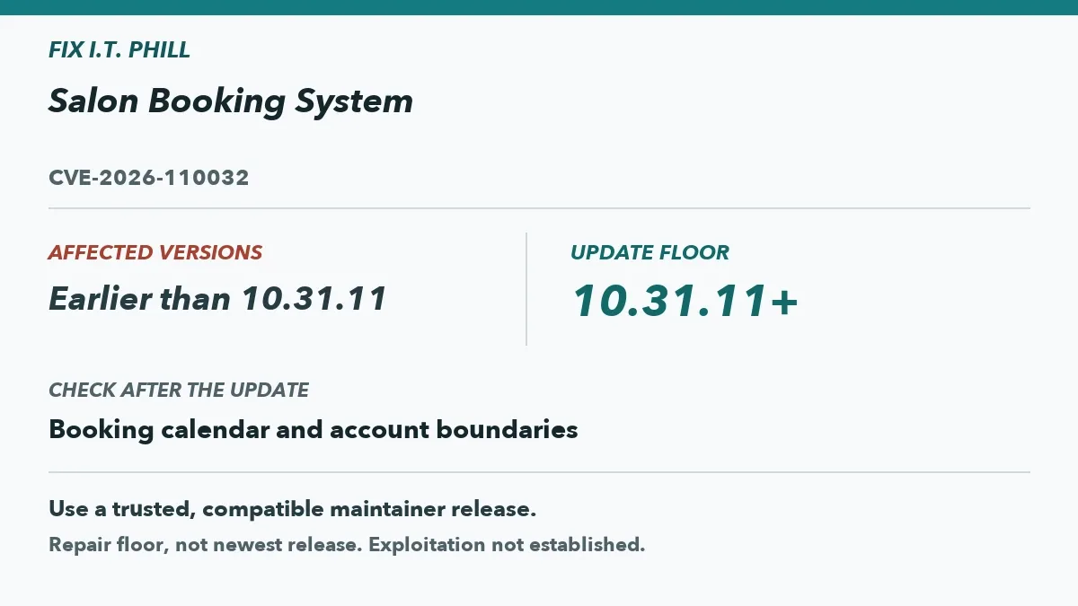Click the UPDATE FLOOR heading

tap(649, 252)
